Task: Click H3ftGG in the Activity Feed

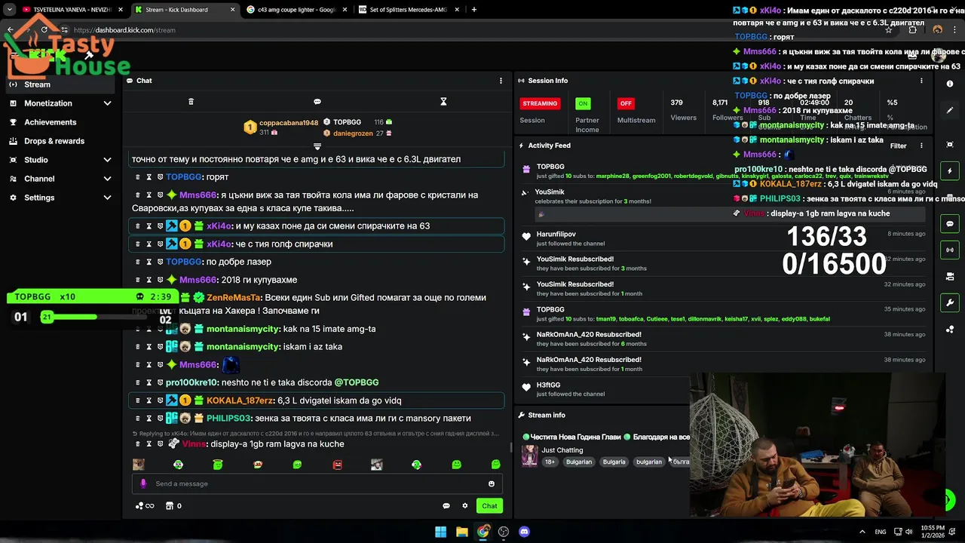Action: [548, 385]
